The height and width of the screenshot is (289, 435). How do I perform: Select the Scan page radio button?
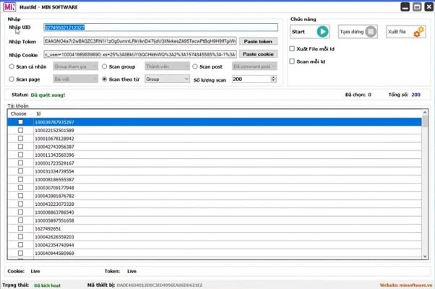pos(11,79)
